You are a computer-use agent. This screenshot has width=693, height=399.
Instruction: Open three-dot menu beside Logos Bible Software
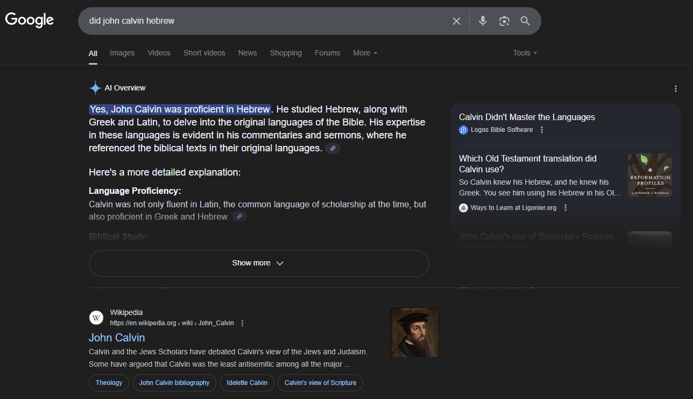pos(542,130)
